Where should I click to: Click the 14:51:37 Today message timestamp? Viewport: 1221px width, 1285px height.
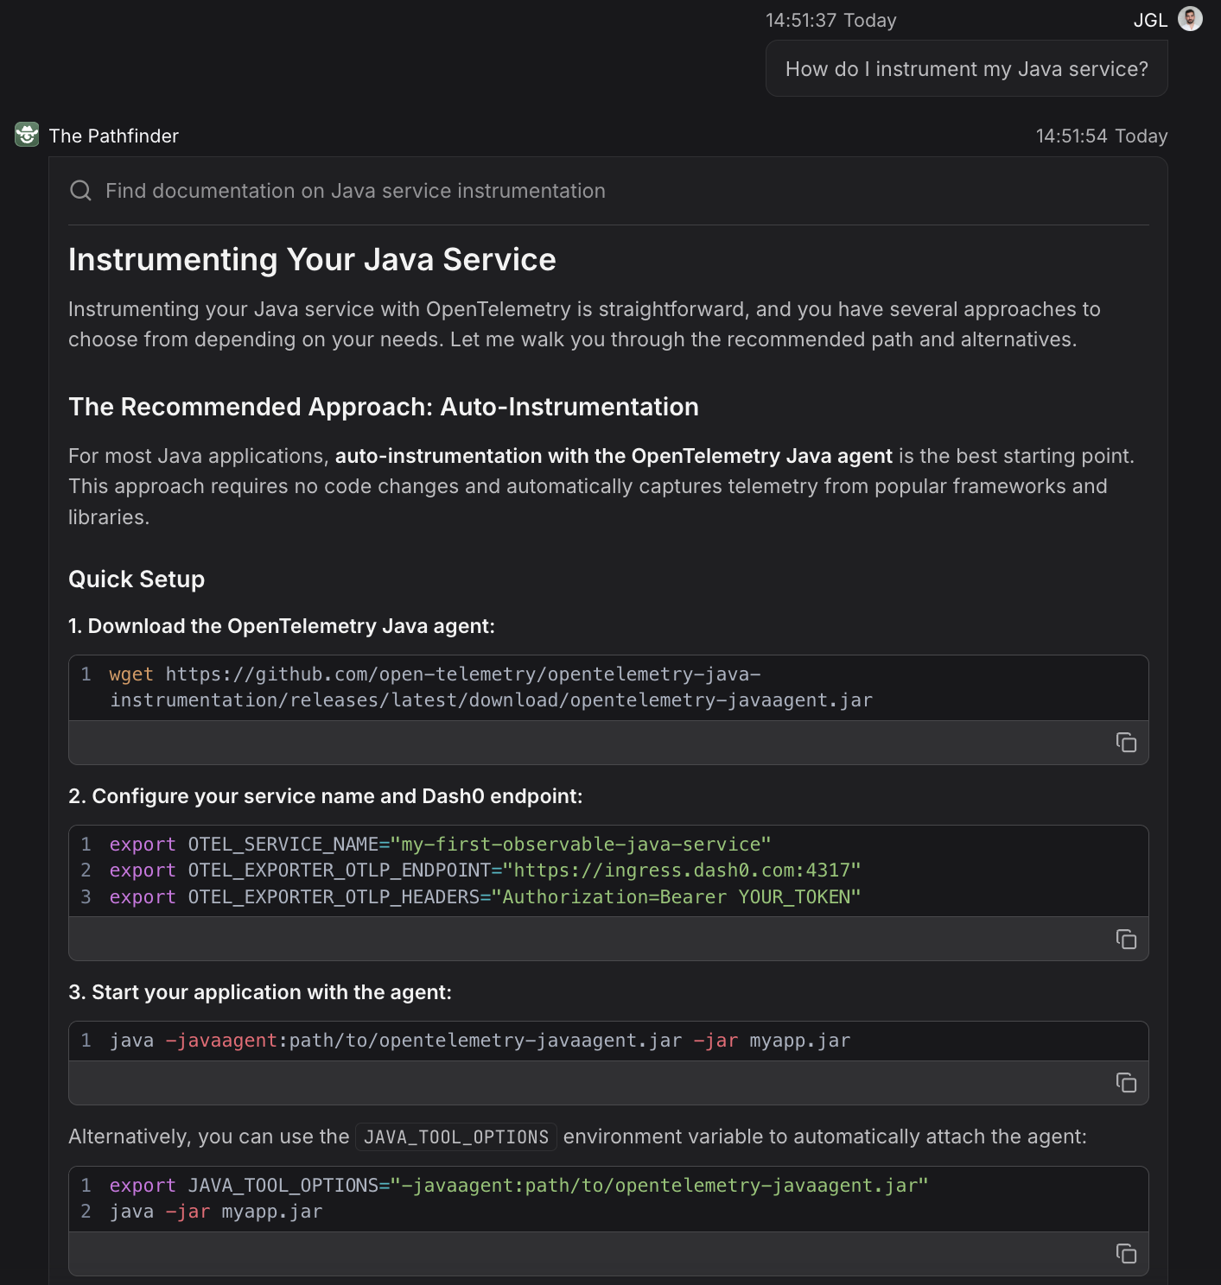pos(830,21)
